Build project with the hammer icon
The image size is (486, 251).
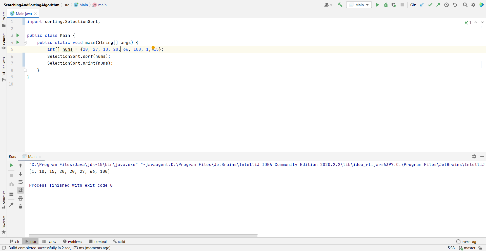[x=340, y=5]
